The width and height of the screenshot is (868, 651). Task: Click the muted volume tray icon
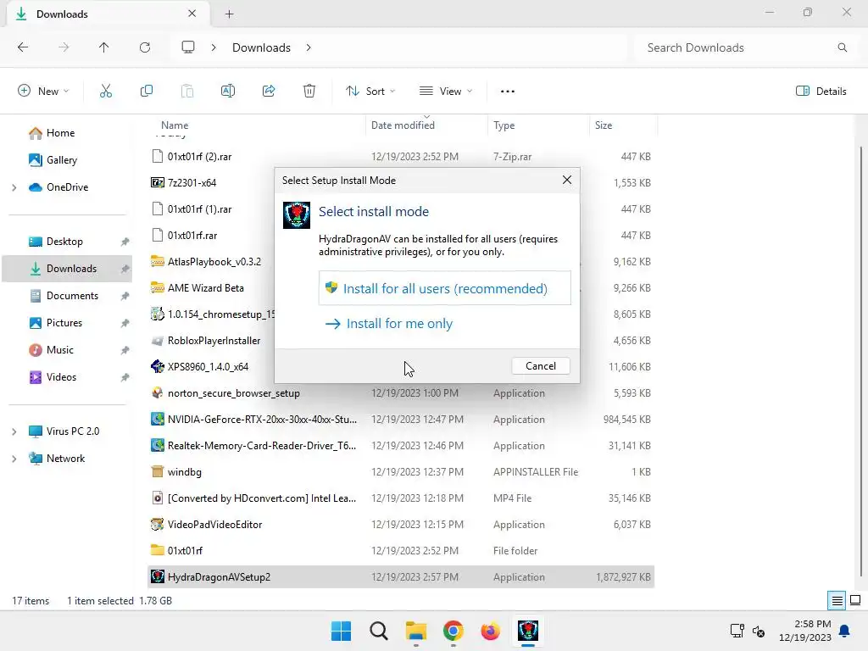(x=759, y=631)
